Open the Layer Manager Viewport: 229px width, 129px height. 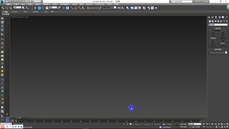[x=128, y=8]
